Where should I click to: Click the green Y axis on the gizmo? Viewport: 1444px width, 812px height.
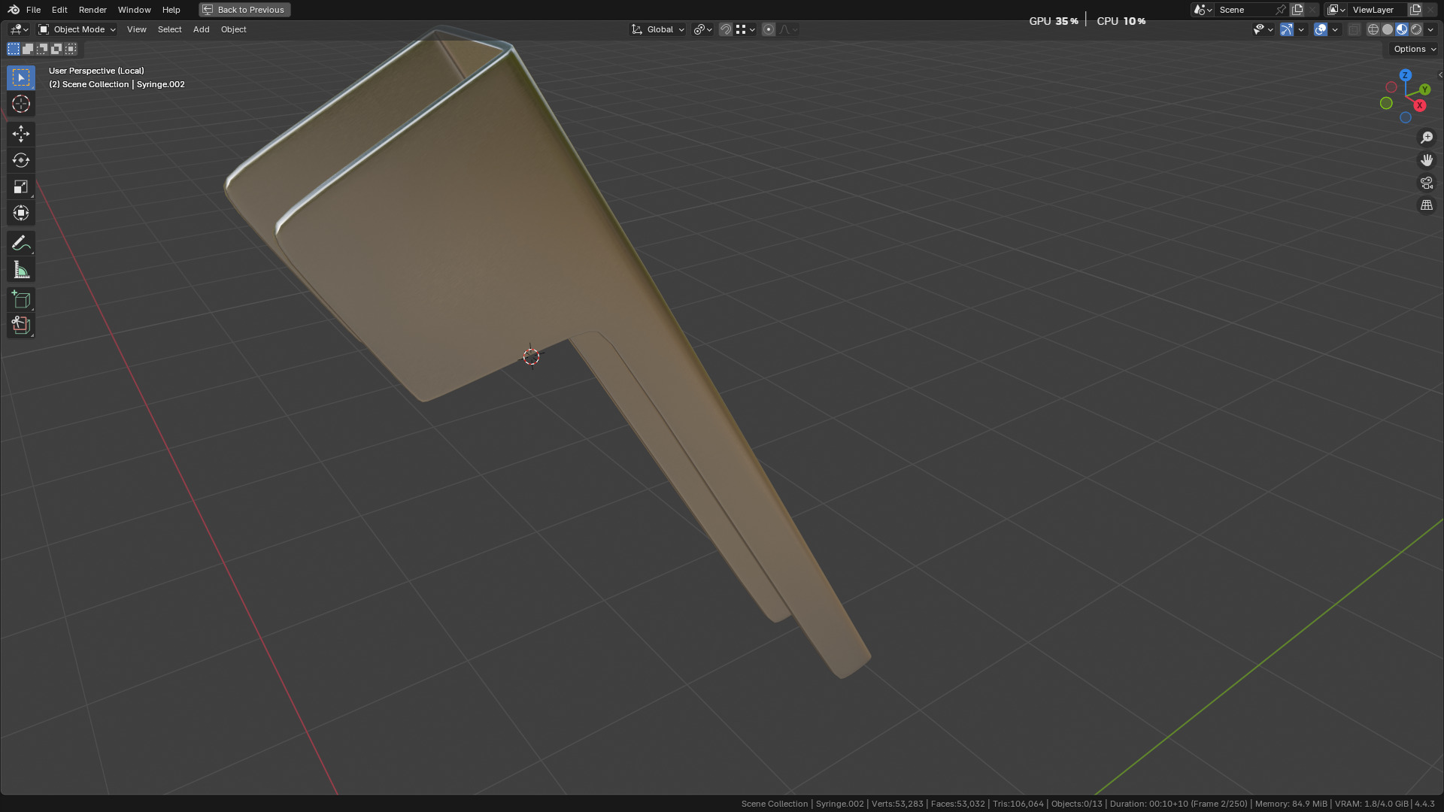click(x=1424, y=89)
